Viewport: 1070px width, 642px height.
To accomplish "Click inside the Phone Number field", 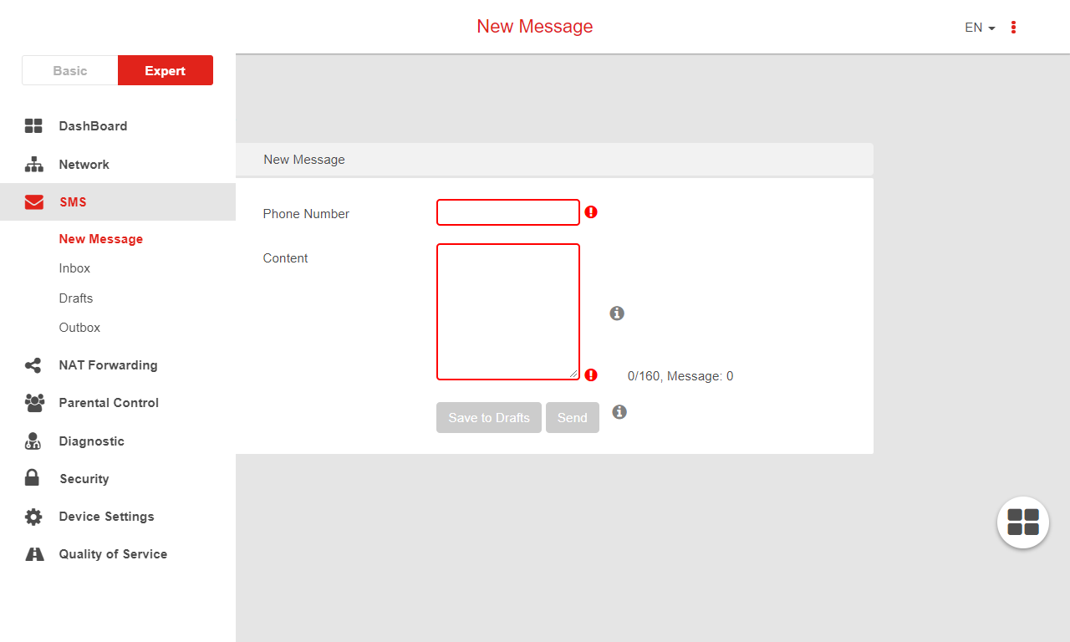I will tap(507, 211).
